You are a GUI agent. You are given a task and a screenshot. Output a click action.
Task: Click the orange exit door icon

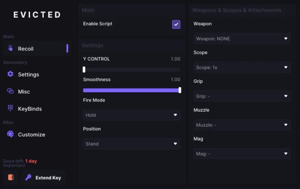coord(11,177)
